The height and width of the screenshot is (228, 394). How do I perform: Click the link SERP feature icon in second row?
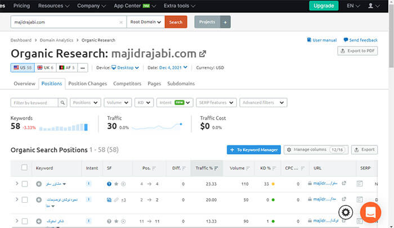(116, 200)
